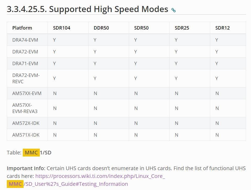Click the Important Info bold text
Image resolution: width=251 pixels, height=190 pixels.
[x=25, y=168]
